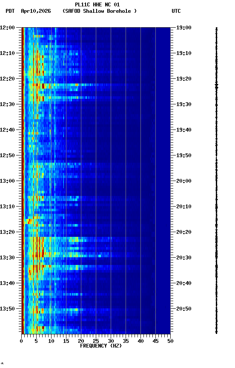
Task: Click the 19:20 UTC time label
Action: coord(184,79)
